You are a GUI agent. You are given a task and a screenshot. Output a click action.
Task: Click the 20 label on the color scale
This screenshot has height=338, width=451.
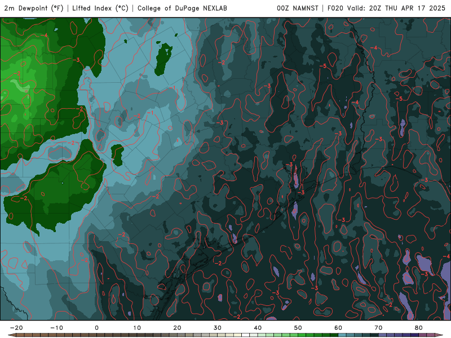pos(177,328)
